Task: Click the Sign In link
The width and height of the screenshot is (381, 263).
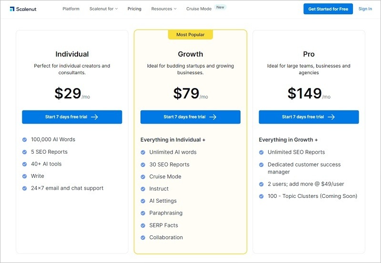Action: [x=365, y=9]
